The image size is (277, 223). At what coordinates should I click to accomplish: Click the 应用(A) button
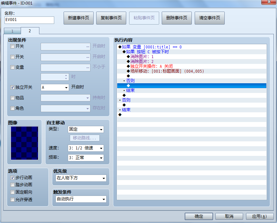pyautogui.click(x=260, y=216)
